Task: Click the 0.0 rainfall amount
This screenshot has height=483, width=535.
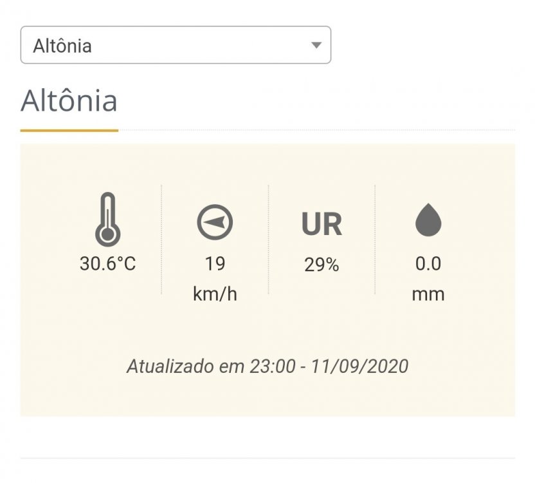Action: [428, 263]
